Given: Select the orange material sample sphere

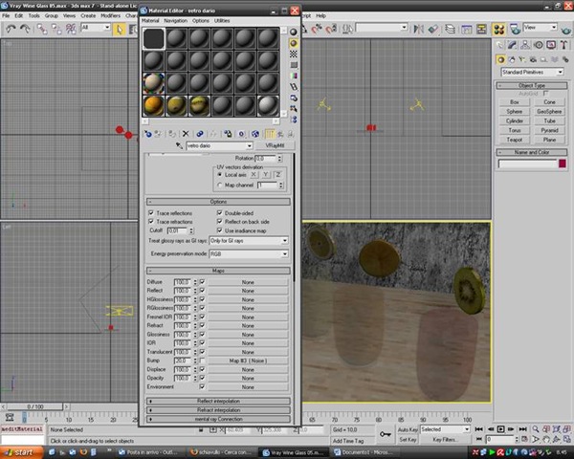Looking at the screenshot, I should coord(153,106).
